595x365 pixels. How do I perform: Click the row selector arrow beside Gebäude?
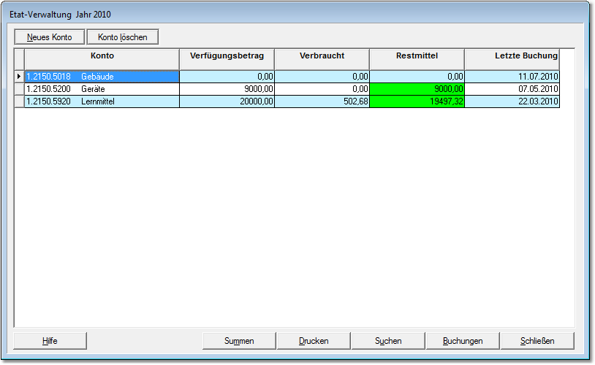19,76
